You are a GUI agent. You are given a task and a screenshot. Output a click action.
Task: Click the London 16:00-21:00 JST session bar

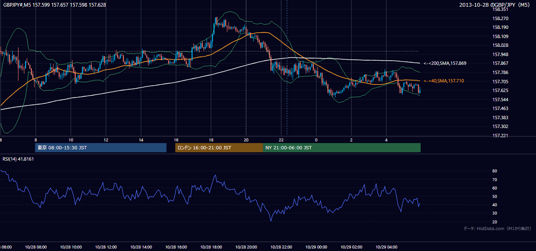pyautogui.click(x=219, y=148)
